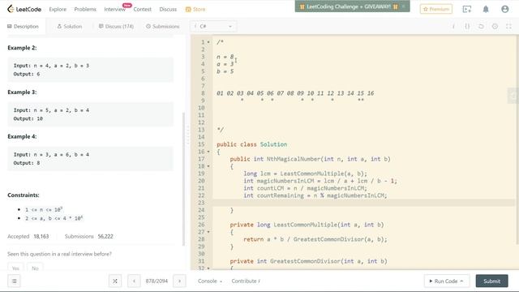Click line 19 long lcm statement

click(305, 174)
